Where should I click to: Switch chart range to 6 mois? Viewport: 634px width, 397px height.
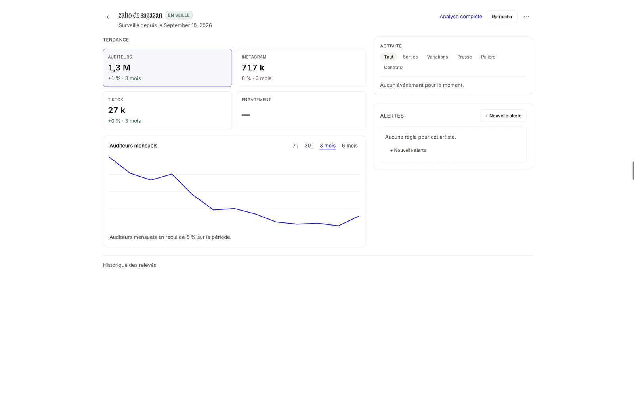coord(350,146)
